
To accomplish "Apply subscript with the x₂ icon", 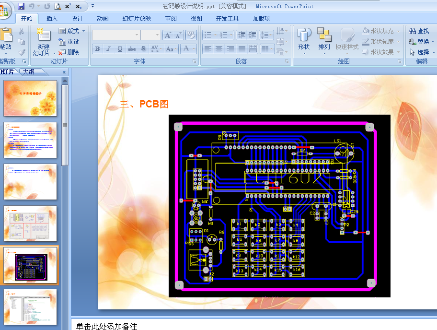I will click(x=79, y=6).
